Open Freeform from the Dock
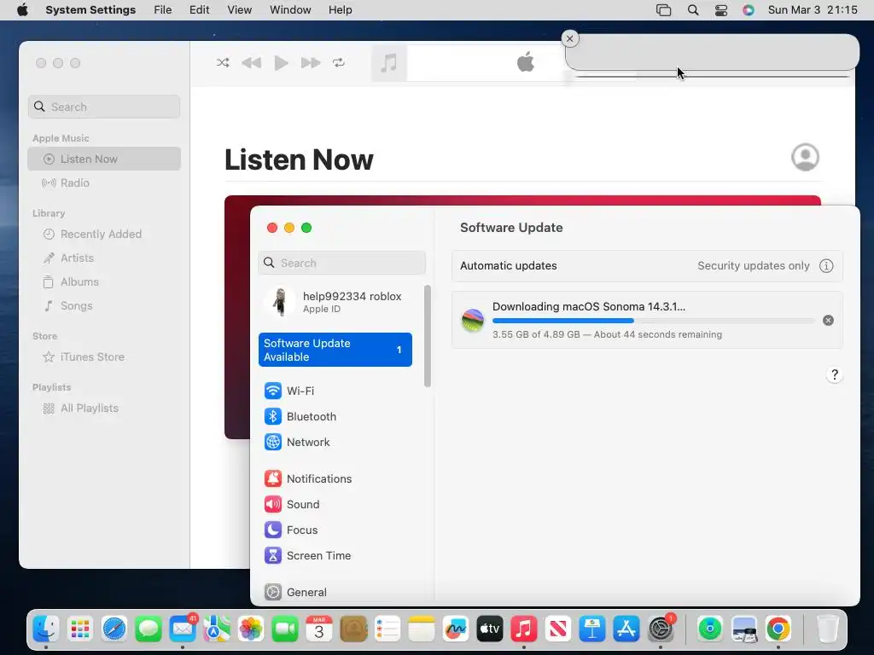 pyautogui.click(x=456, y=629)
